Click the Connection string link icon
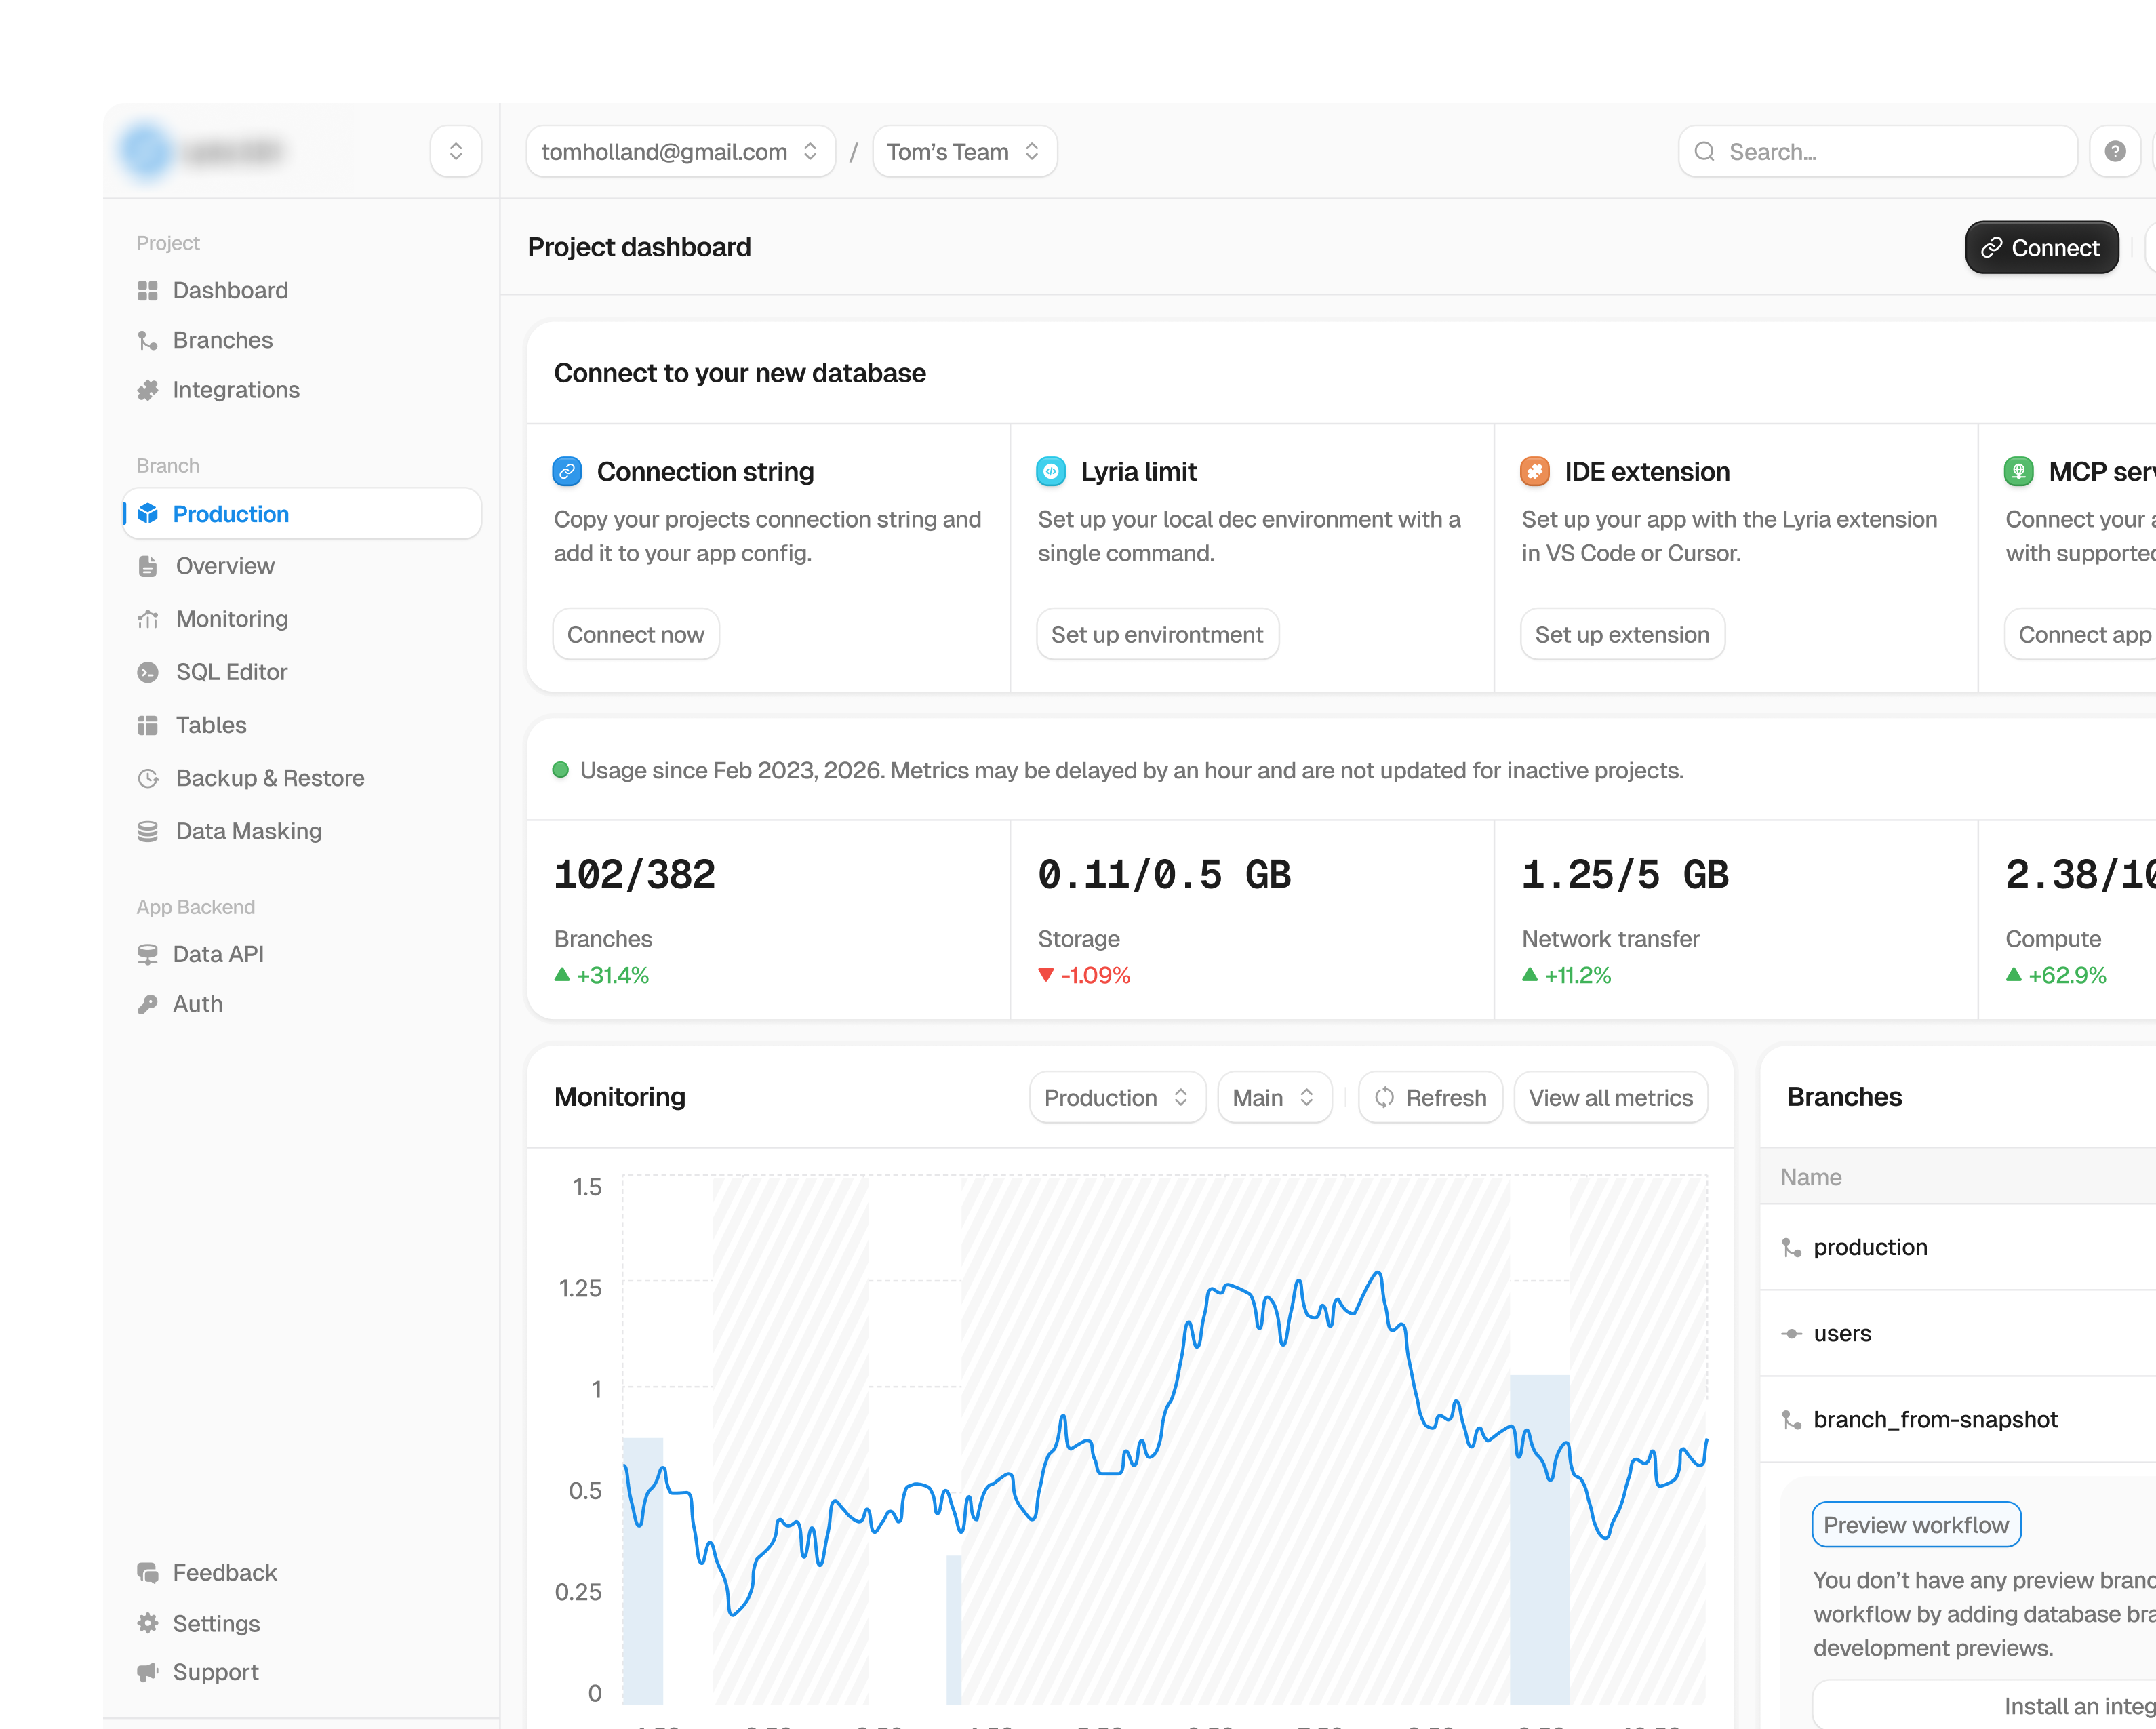 point(567,471)
